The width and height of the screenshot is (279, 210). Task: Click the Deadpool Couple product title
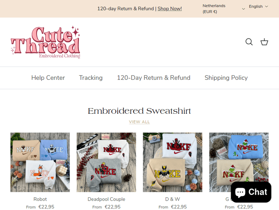(106, 199)
